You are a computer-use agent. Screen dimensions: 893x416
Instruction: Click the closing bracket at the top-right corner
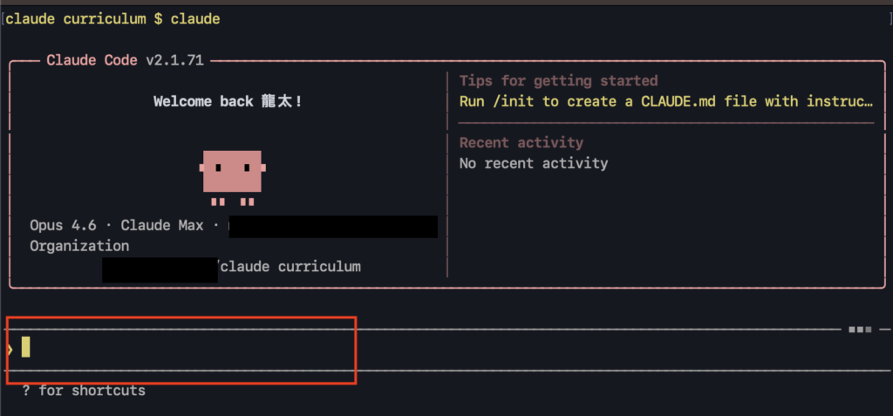coord(888,18)
